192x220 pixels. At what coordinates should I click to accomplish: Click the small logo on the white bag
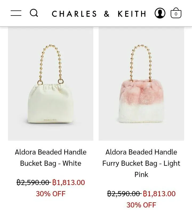pyautogui.click(x=50, y=120)
